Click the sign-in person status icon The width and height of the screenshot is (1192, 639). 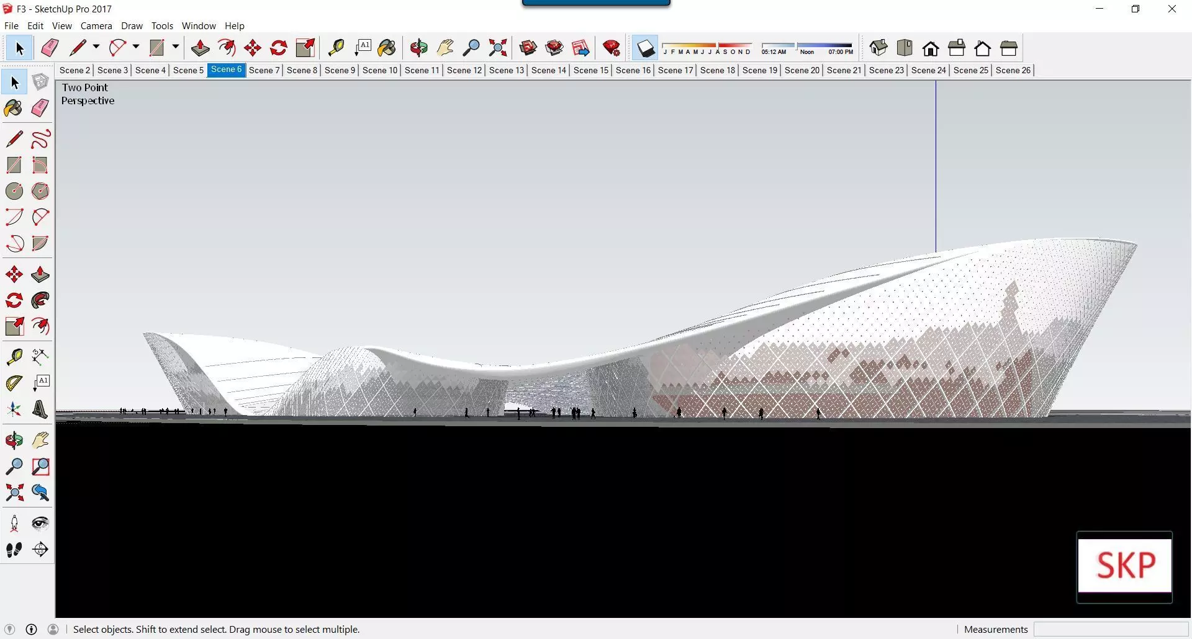pos(53,629)
